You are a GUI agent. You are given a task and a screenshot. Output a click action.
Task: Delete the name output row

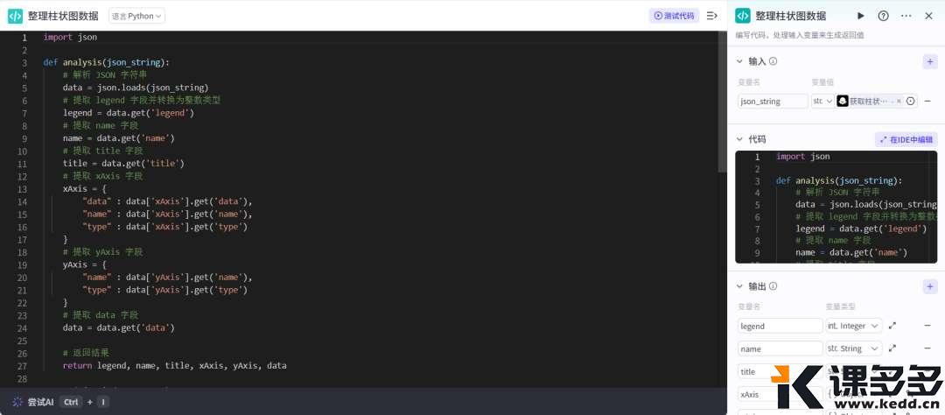pyautogui.click(x=927, y=348)
